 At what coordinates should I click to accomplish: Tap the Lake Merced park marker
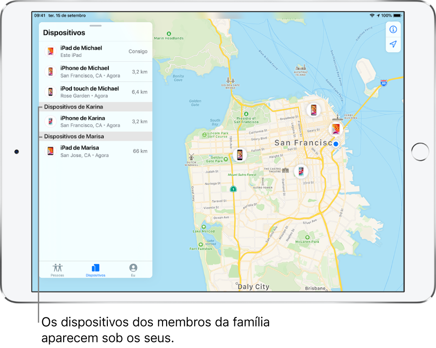204,227
